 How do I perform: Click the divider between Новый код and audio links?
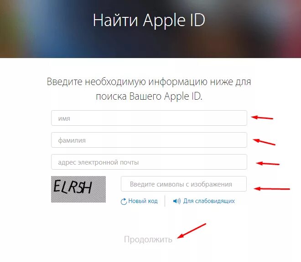[x=165, y=201]
